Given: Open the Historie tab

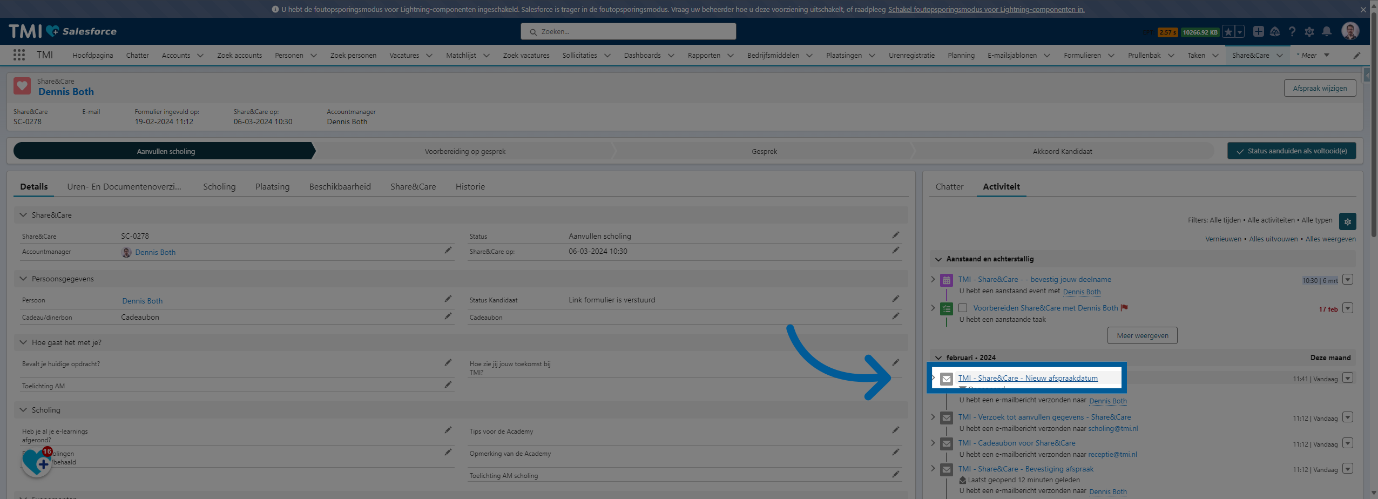Looking at the screenshot, I should coord(470,187).
